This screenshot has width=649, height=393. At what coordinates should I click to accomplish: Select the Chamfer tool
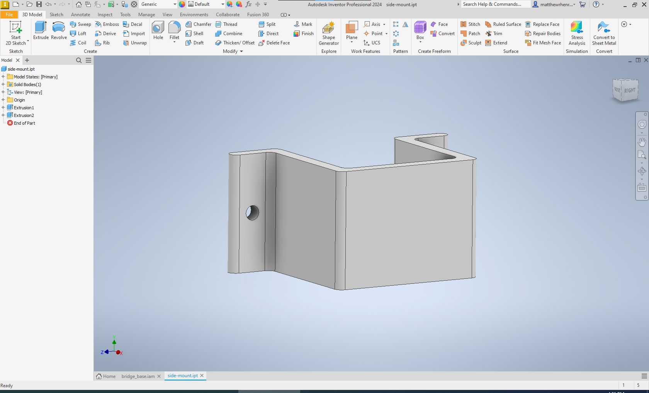[199, 24]
